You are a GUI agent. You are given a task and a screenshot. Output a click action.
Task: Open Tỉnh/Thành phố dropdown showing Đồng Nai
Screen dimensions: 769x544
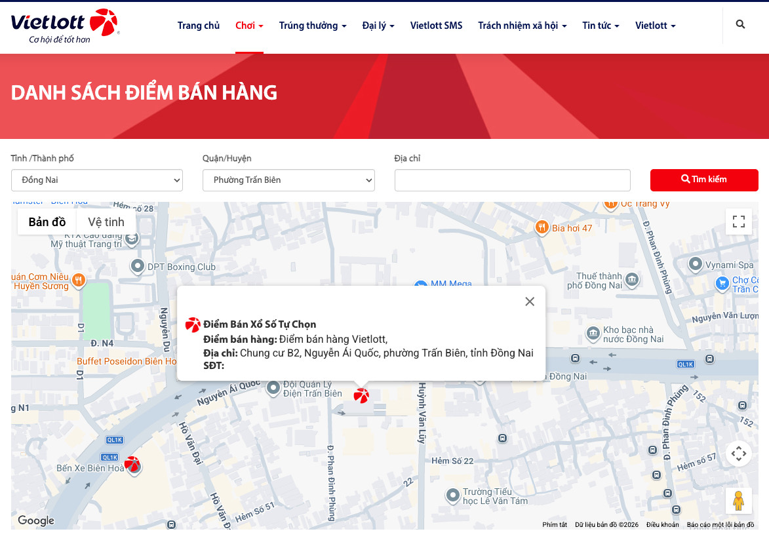pos(97,180)
